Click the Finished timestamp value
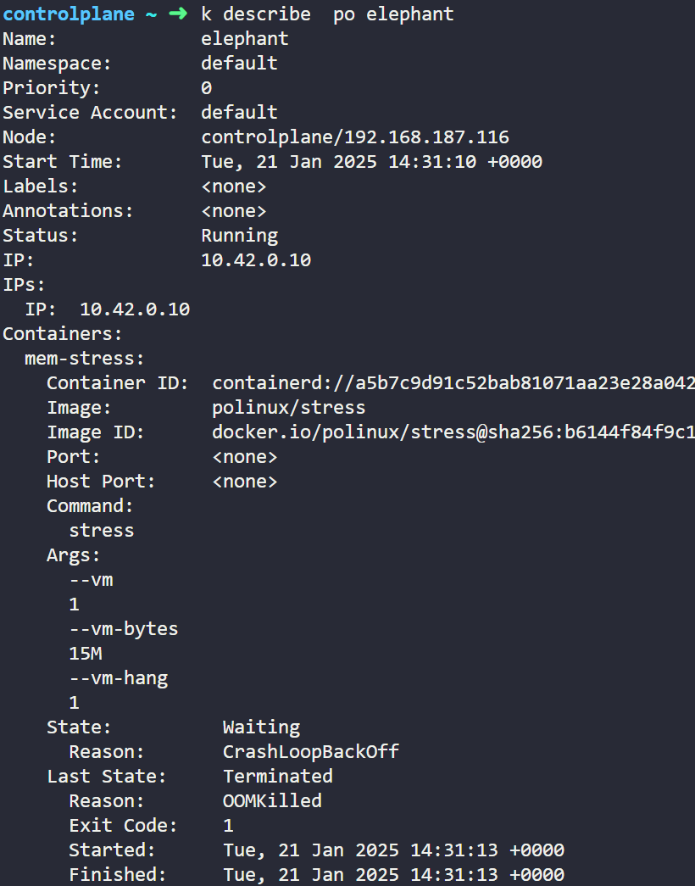 click(394, 875)
